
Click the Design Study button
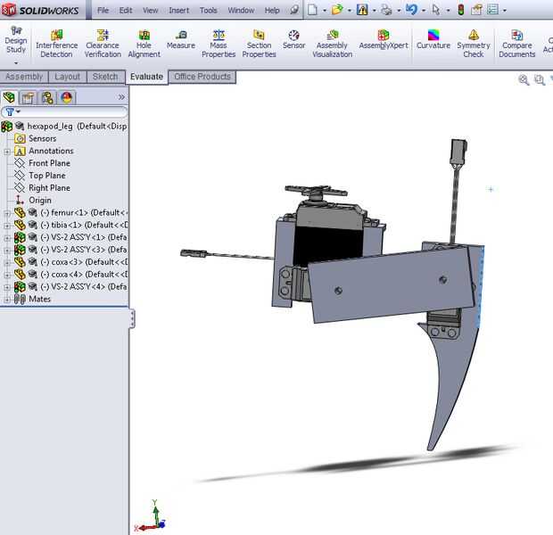tap(16, 41)
